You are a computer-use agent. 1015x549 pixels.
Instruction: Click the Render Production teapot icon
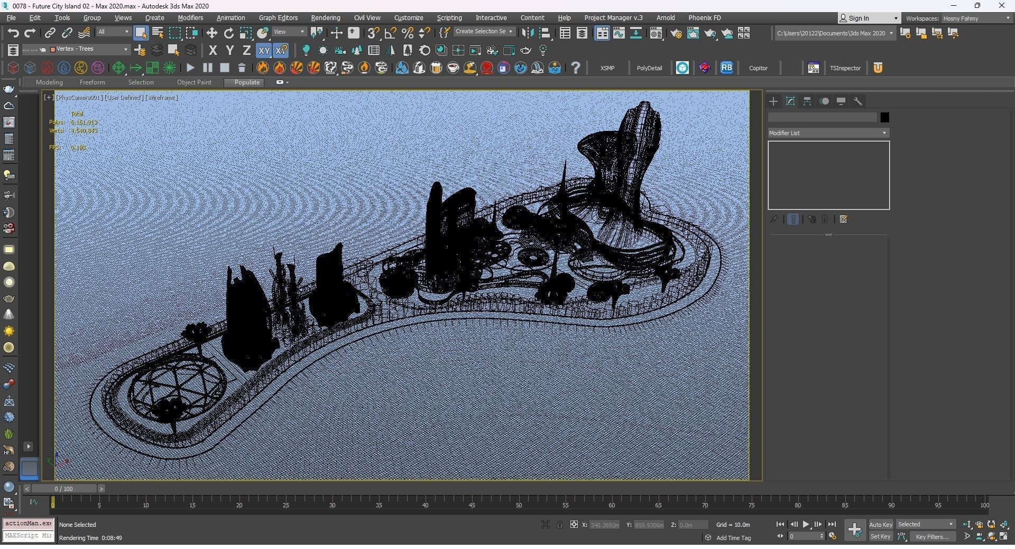point(710,34)
